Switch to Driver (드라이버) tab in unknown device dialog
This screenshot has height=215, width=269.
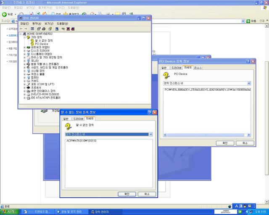pos(78,119)
